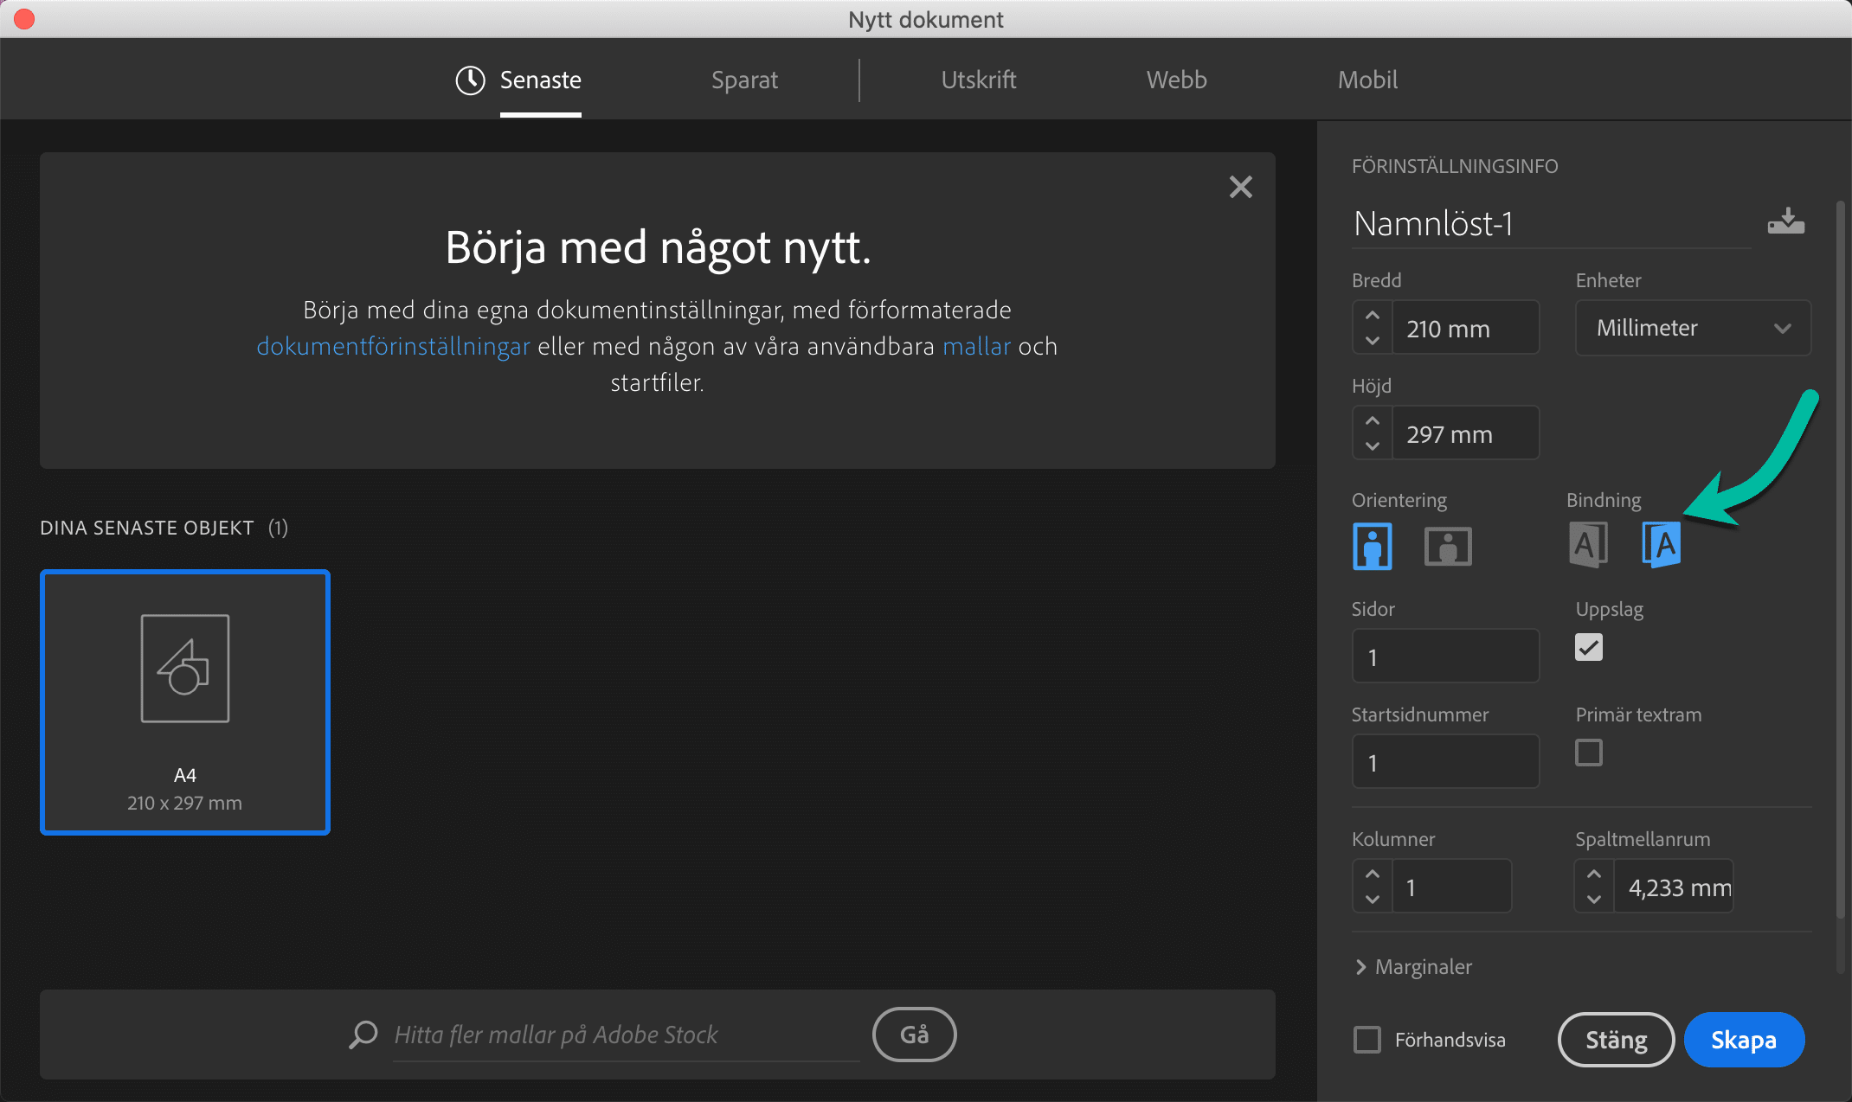Click the Höjd 297 mm field
The height and width of the screenshot is (1102, 1852).
click(1465, 433)
